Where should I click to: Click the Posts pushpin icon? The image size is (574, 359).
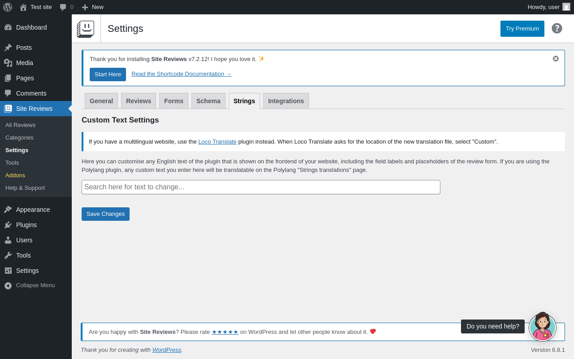tap(8, 48)
